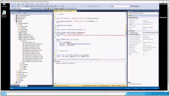Click the query editor vertical scrollbar
The image size is (170, 96).
[126, 35]
